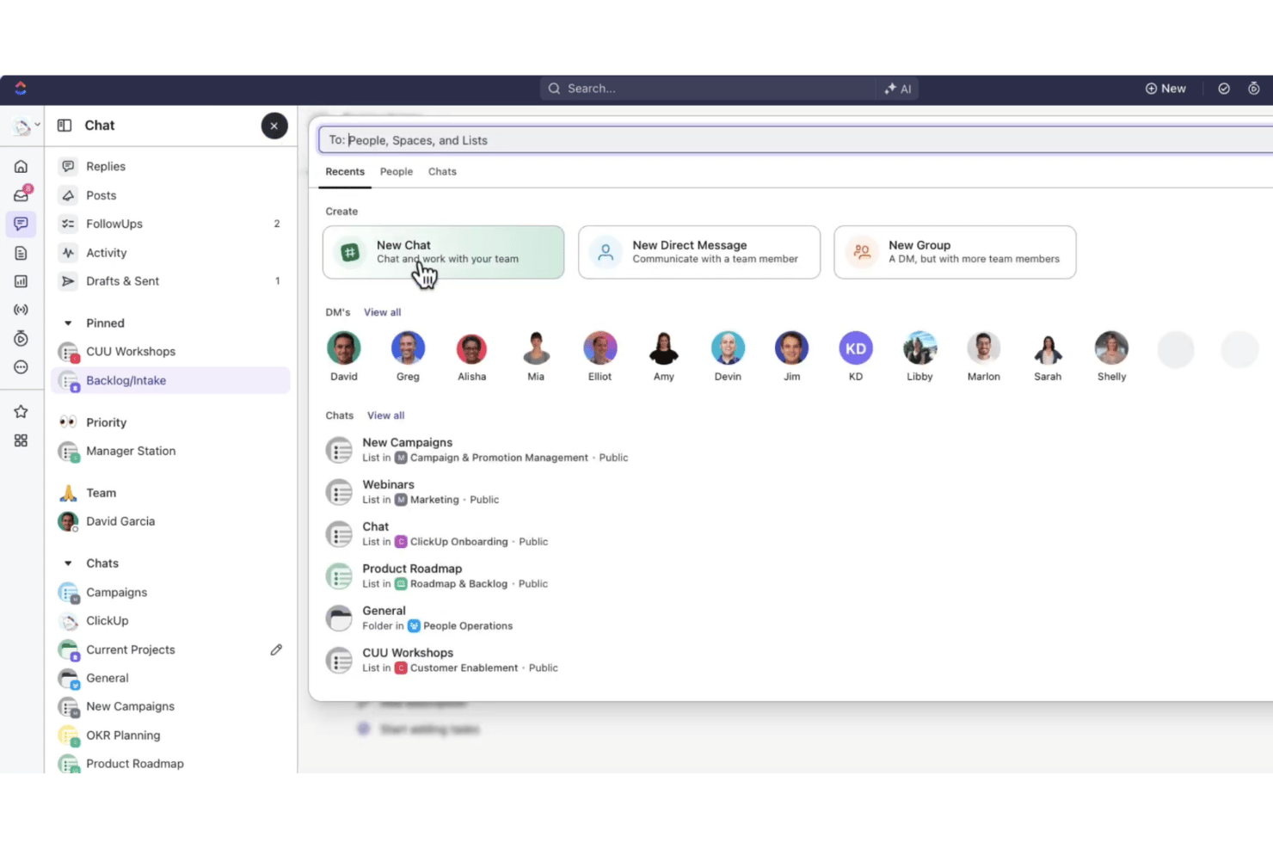Screen dimensions: 1273x849
Task: Click the AI sparkle button
Action: pos(897,89)
